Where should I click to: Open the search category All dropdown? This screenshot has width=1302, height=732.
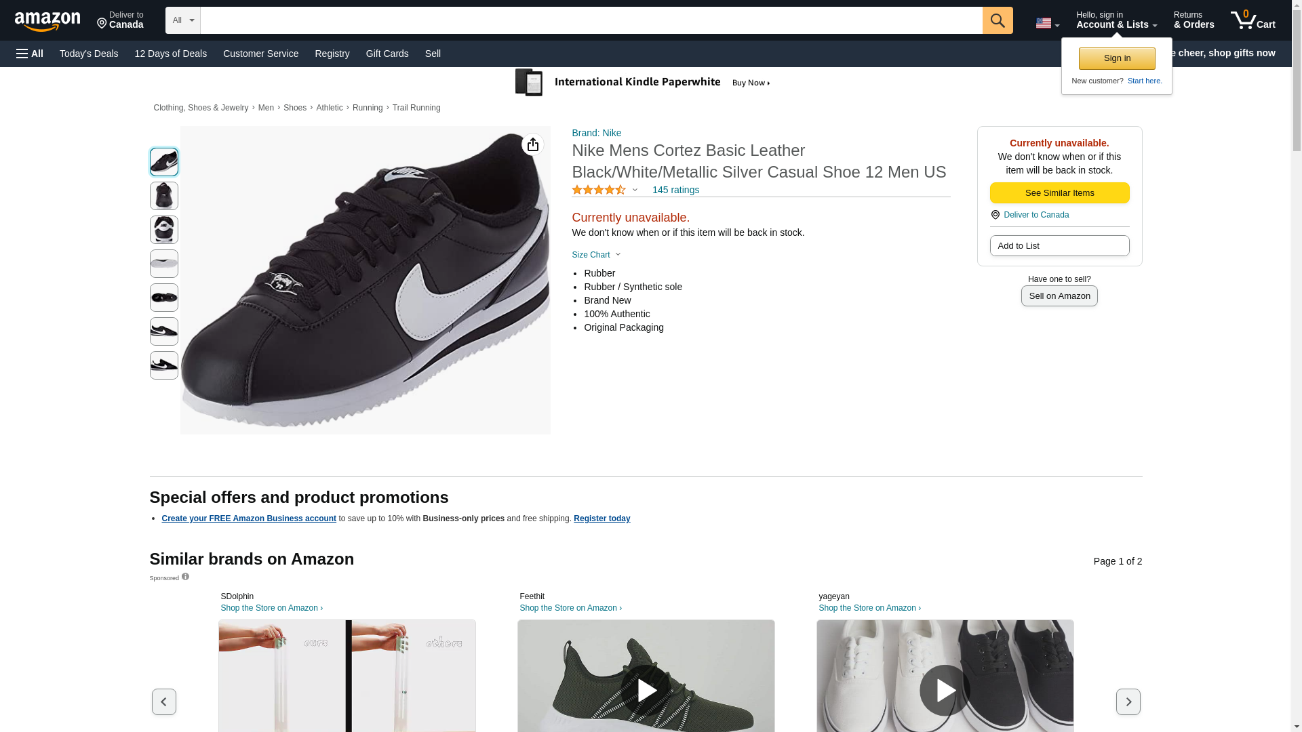tap(183, 20)
